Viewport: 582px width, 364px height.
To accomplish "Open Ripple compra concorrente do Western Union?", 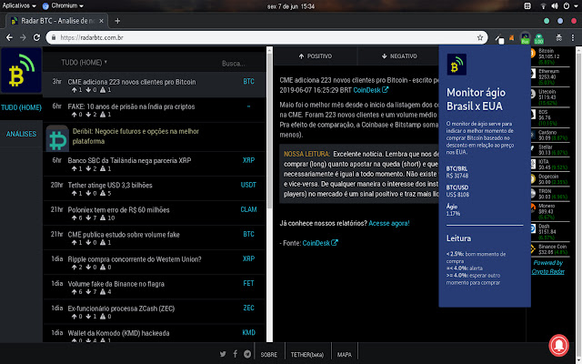I will pos(135,259).
